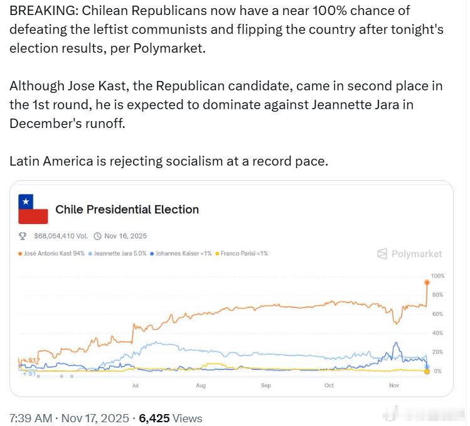This screenshot has width=470, height=426.
Task: Click the trophy volume icon
Action: 23,237
